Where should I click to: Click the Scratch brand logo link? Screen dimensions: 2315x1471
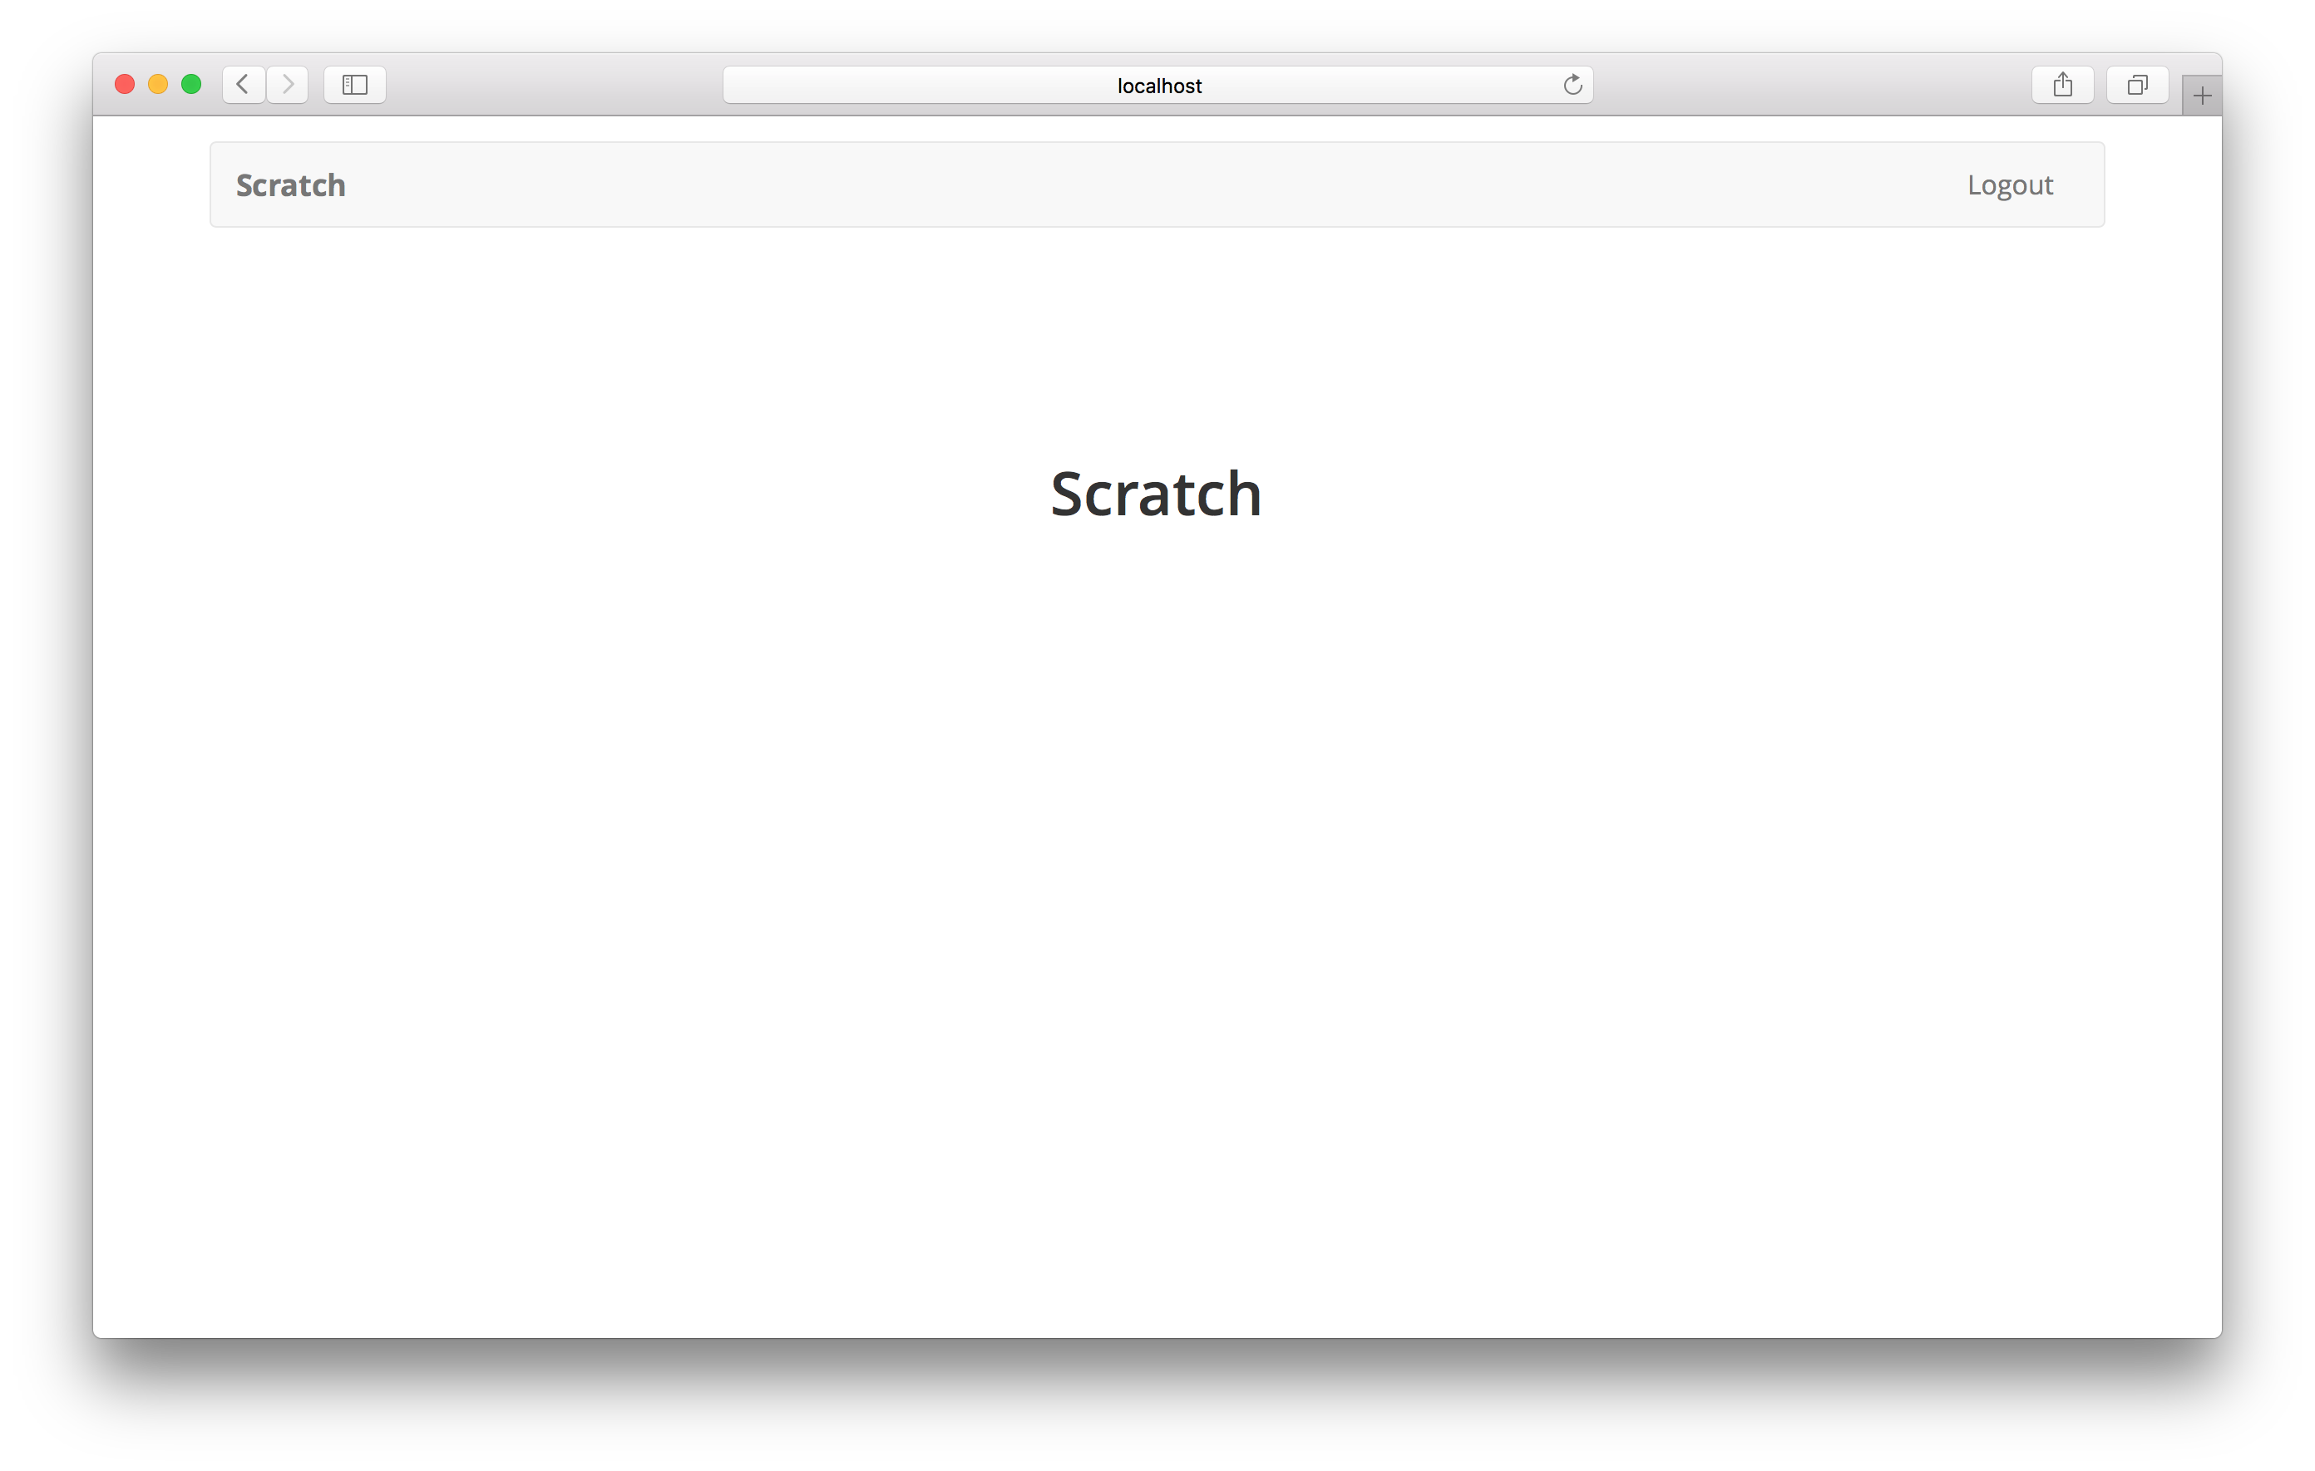point(290,185)
